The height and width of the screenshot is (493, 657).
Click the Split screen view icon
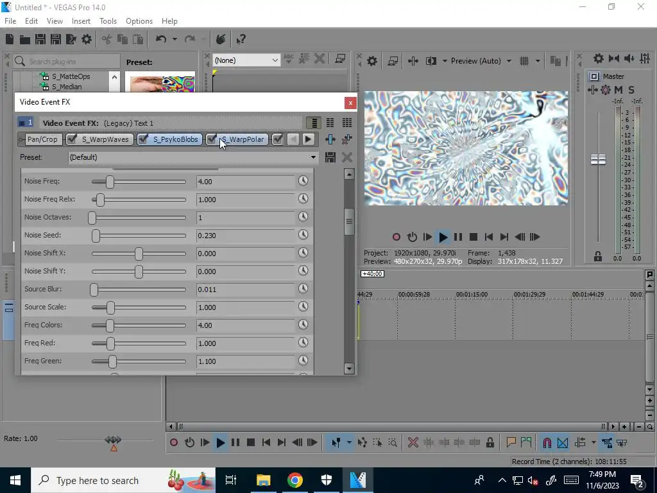[x=431, y=61]
